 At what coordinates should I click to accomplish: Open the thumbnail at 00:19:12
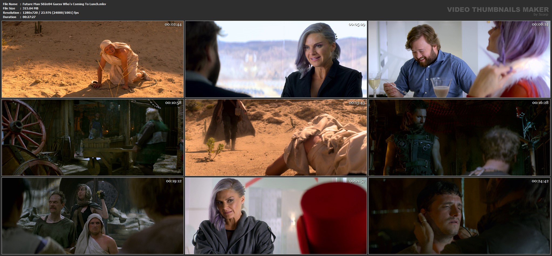pos(92,216)
